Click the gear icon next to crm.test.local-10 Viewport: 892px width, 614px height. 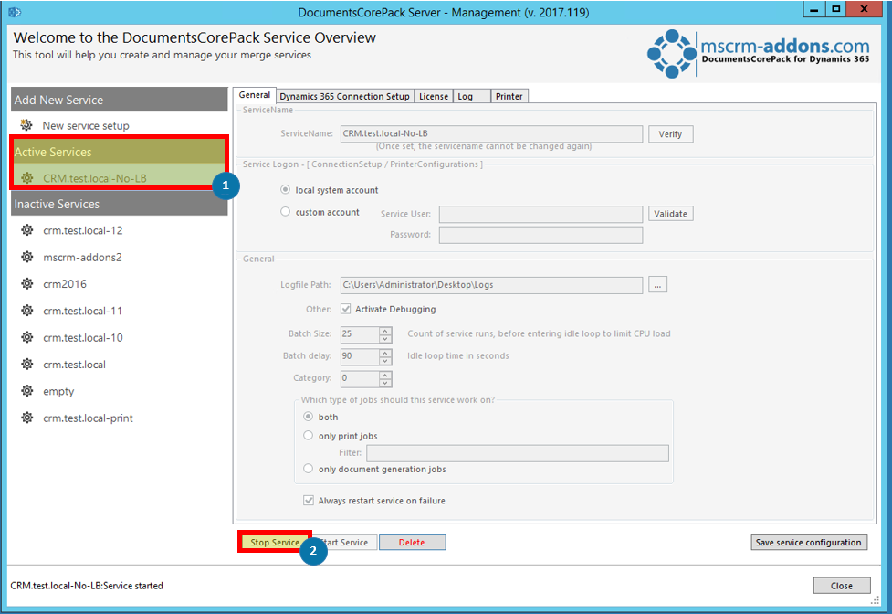click(x=26, y=337)
